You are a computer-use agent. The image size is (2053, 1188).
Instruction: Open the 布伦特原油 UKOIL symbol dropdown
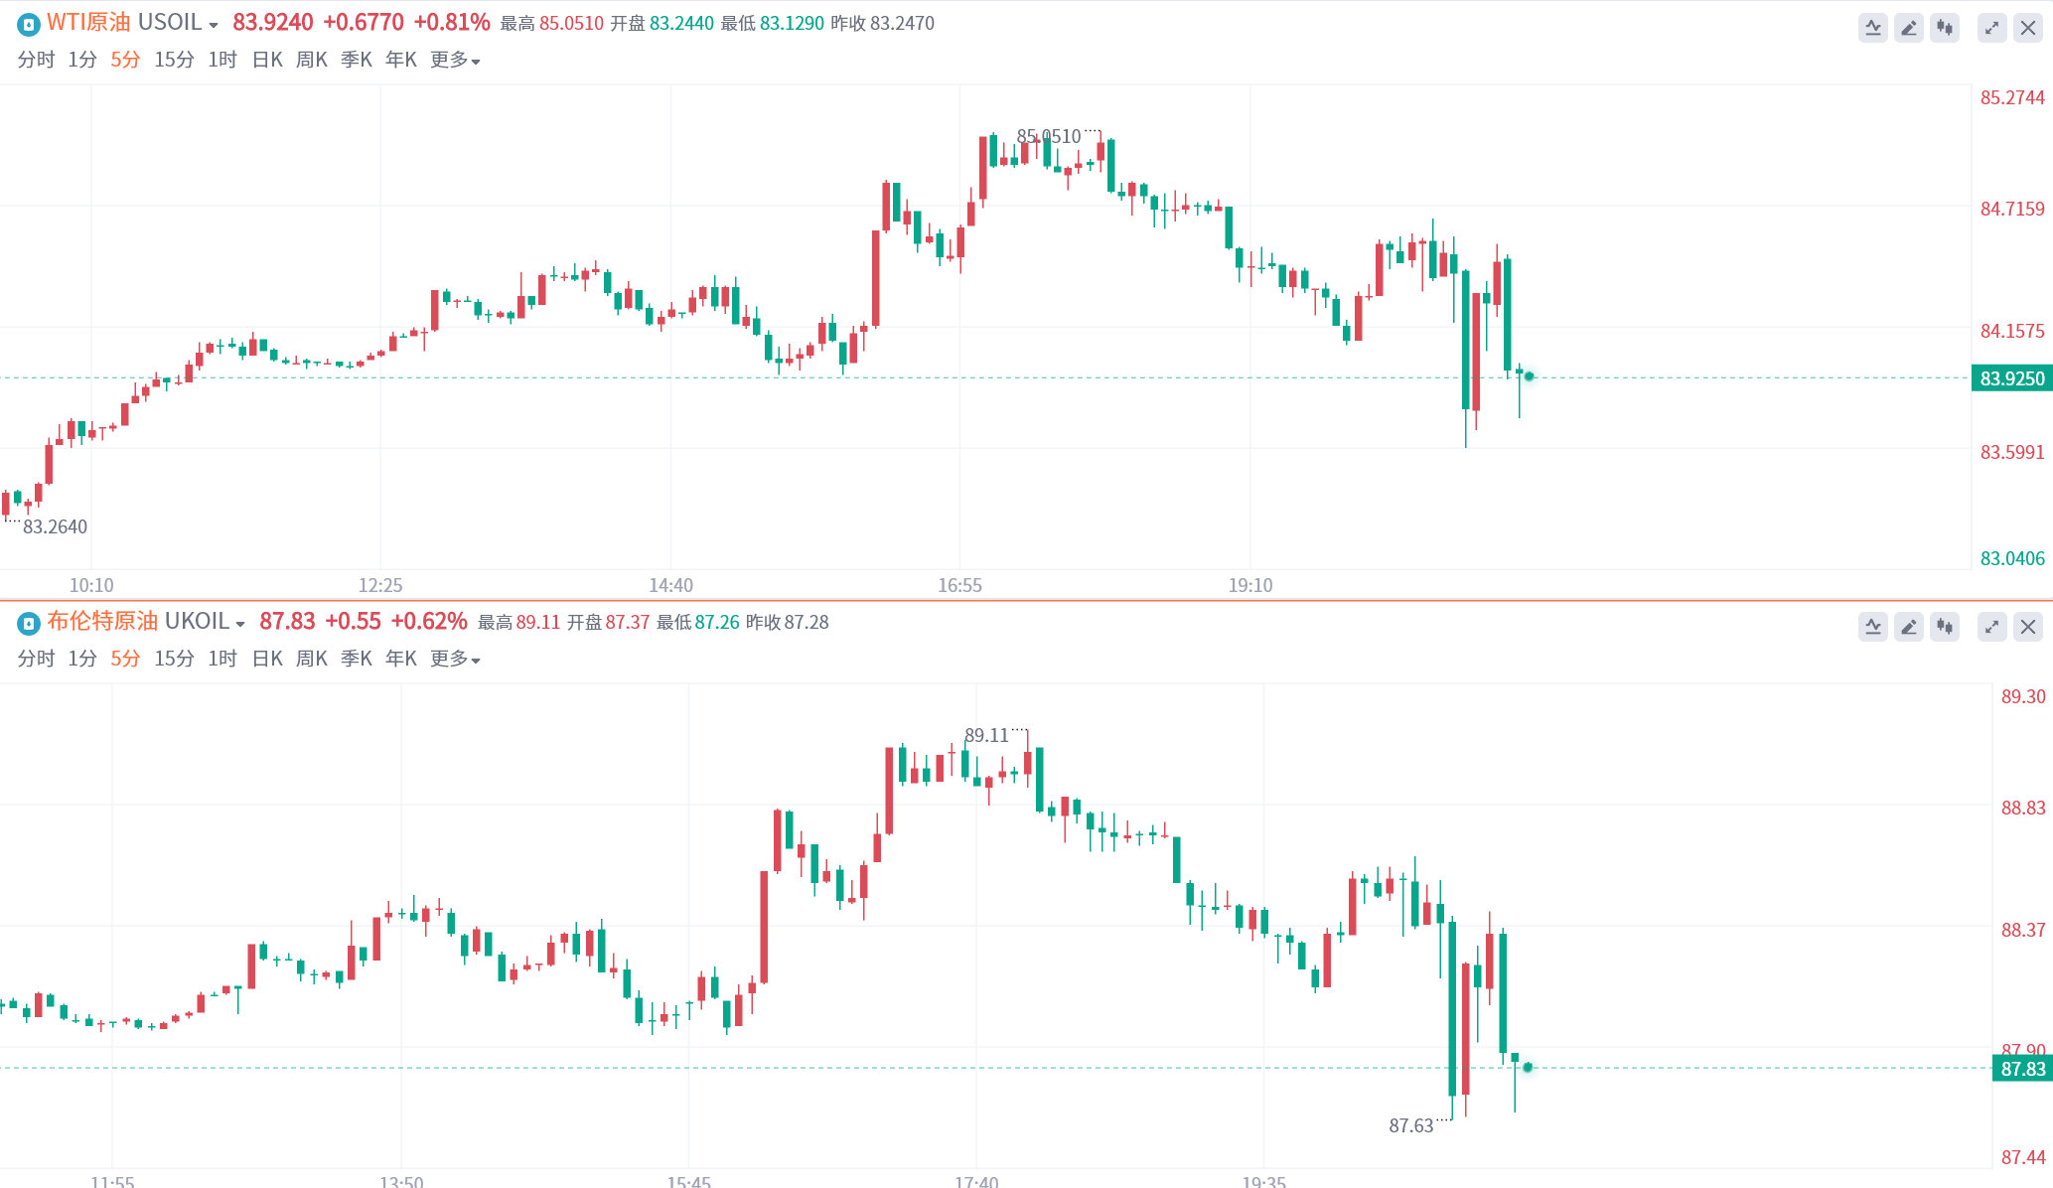coord(239,624)
